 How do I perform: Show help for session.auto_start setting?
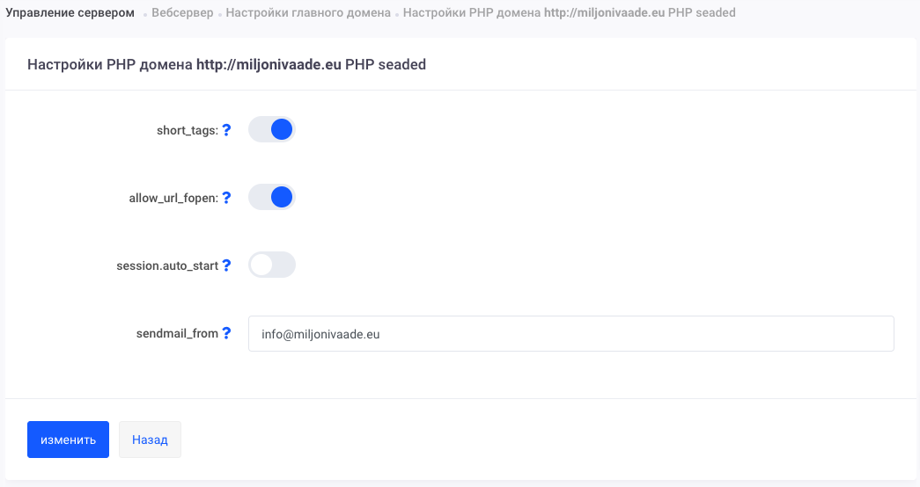click(x=226, y=265)
